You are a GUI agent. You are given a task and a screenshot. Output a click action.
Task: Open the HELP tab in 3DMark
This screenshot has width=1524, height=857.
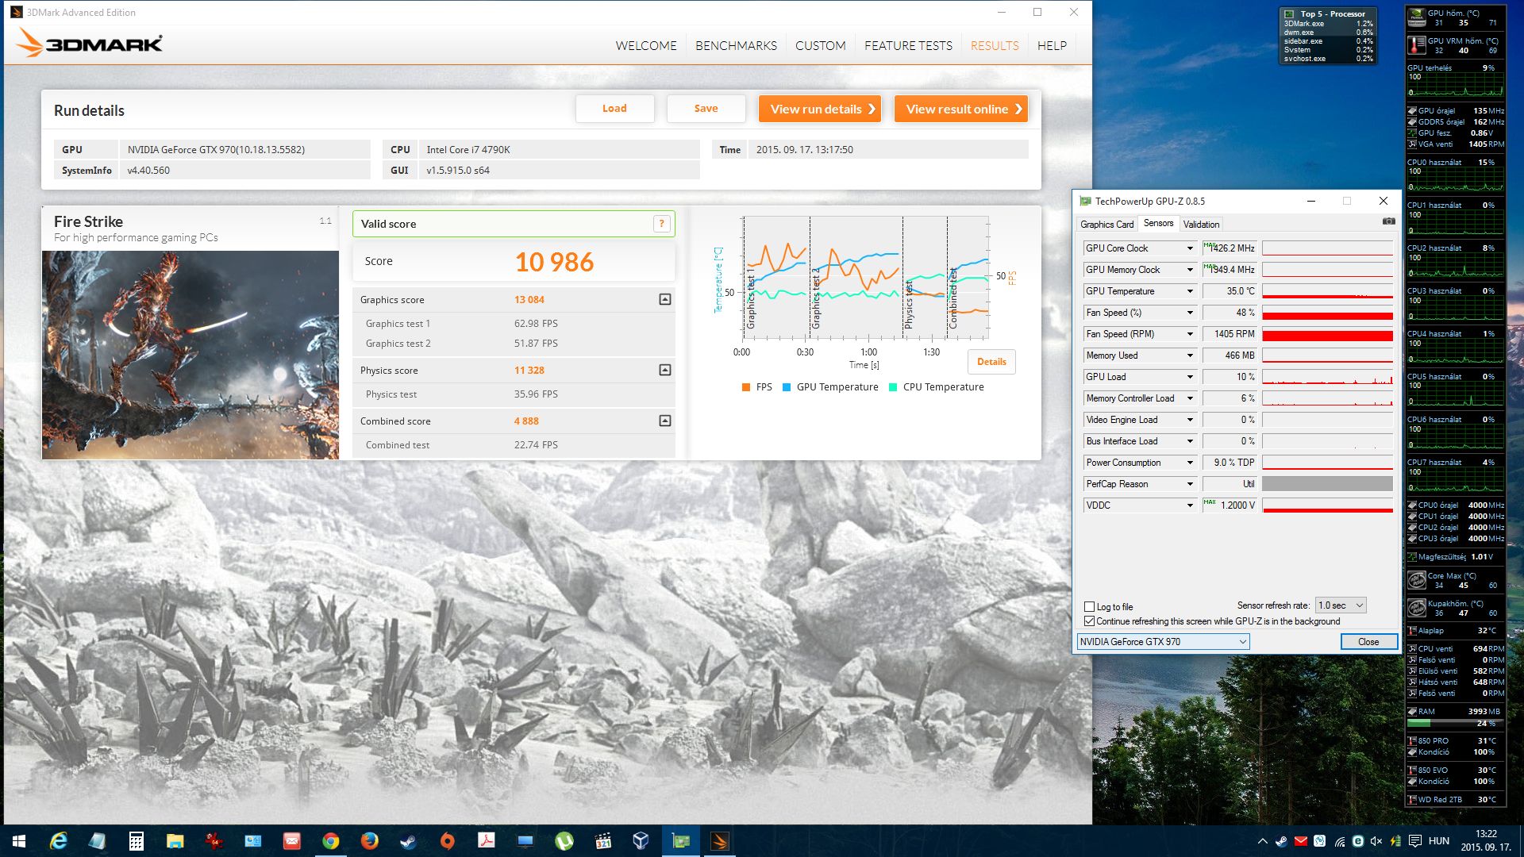click(1052, 46)
